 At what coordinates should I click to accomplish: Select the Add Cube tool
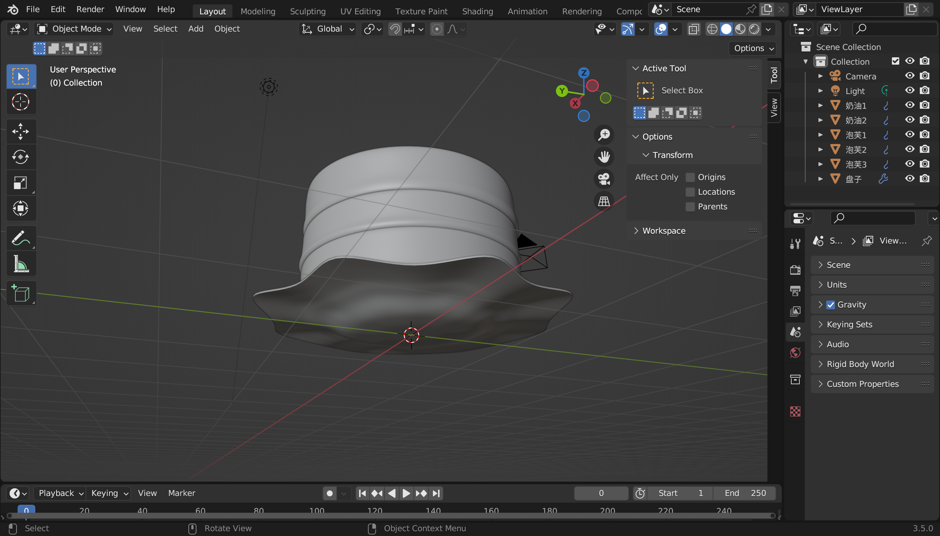21,294
